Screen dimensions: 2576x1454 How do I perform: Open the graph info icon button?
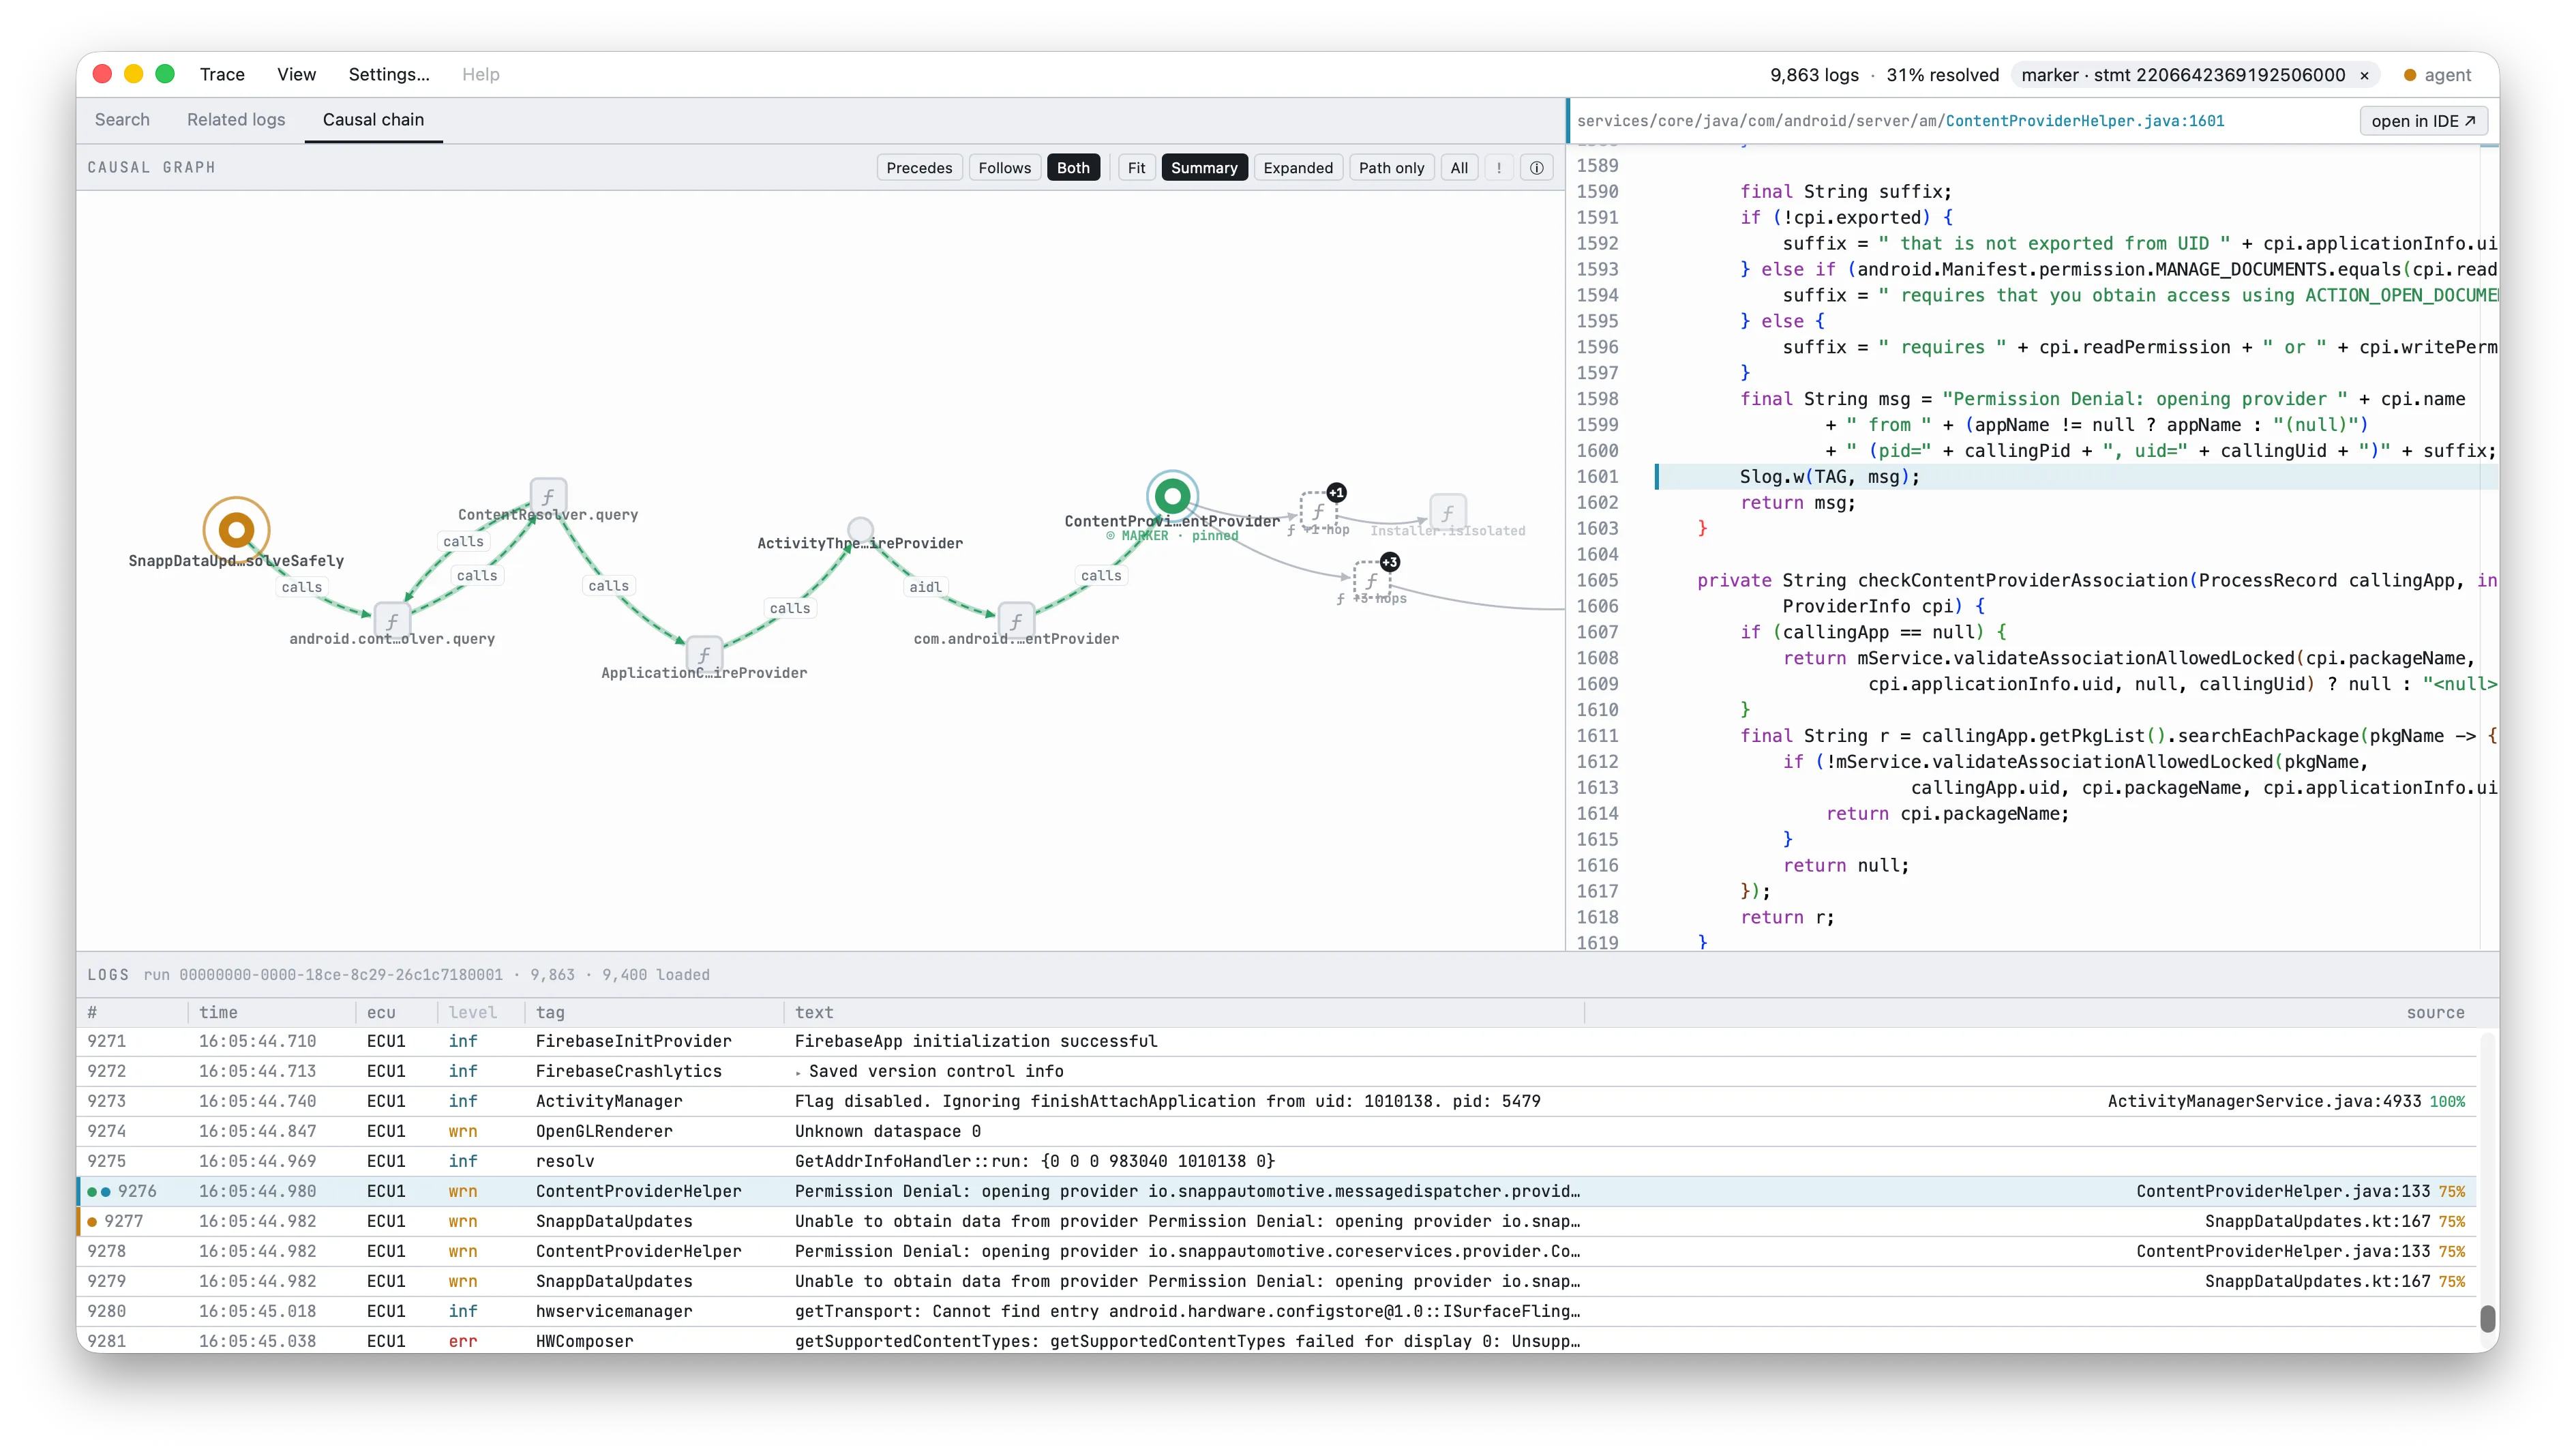pyautogui.click(x=1536, y=168)
